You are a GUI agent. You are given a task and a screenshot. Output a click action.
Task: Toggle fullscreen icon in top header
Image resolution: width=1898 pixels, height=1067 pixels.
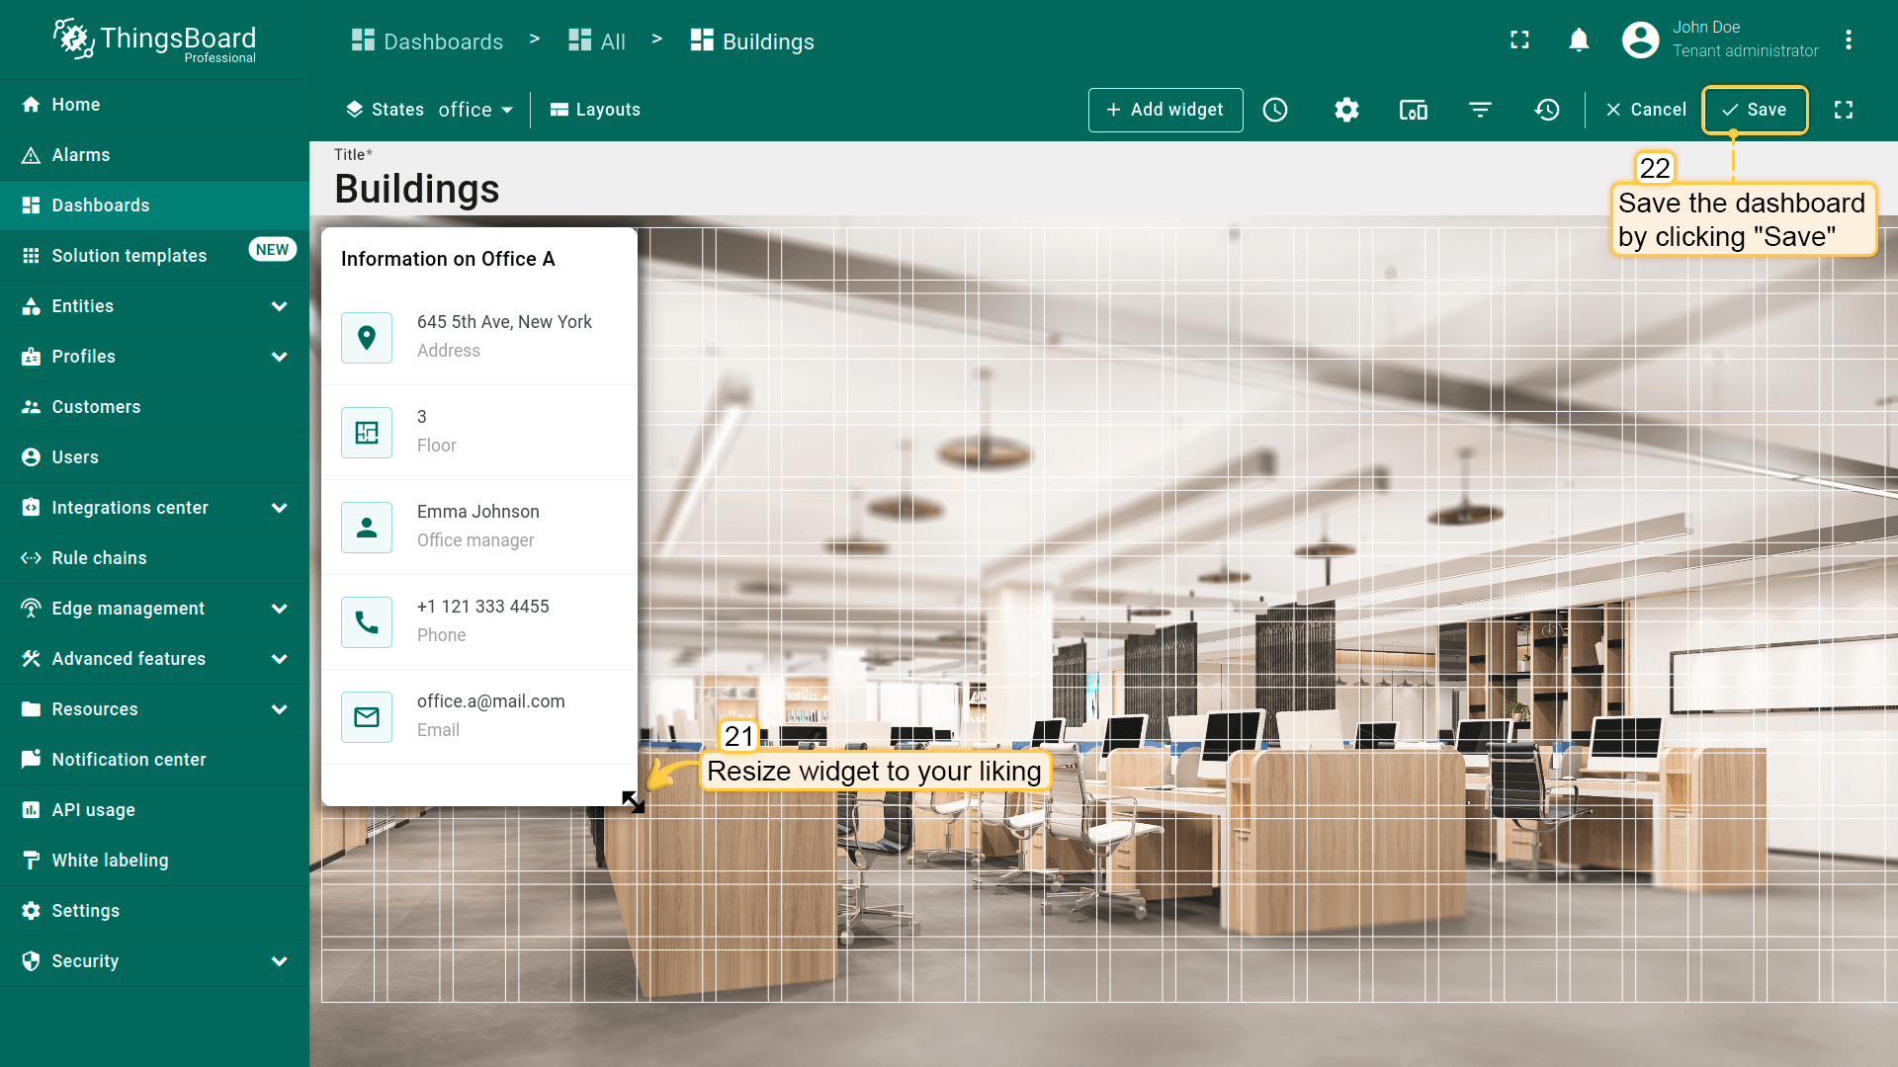pyautogui.click(x=1519, y=40)
